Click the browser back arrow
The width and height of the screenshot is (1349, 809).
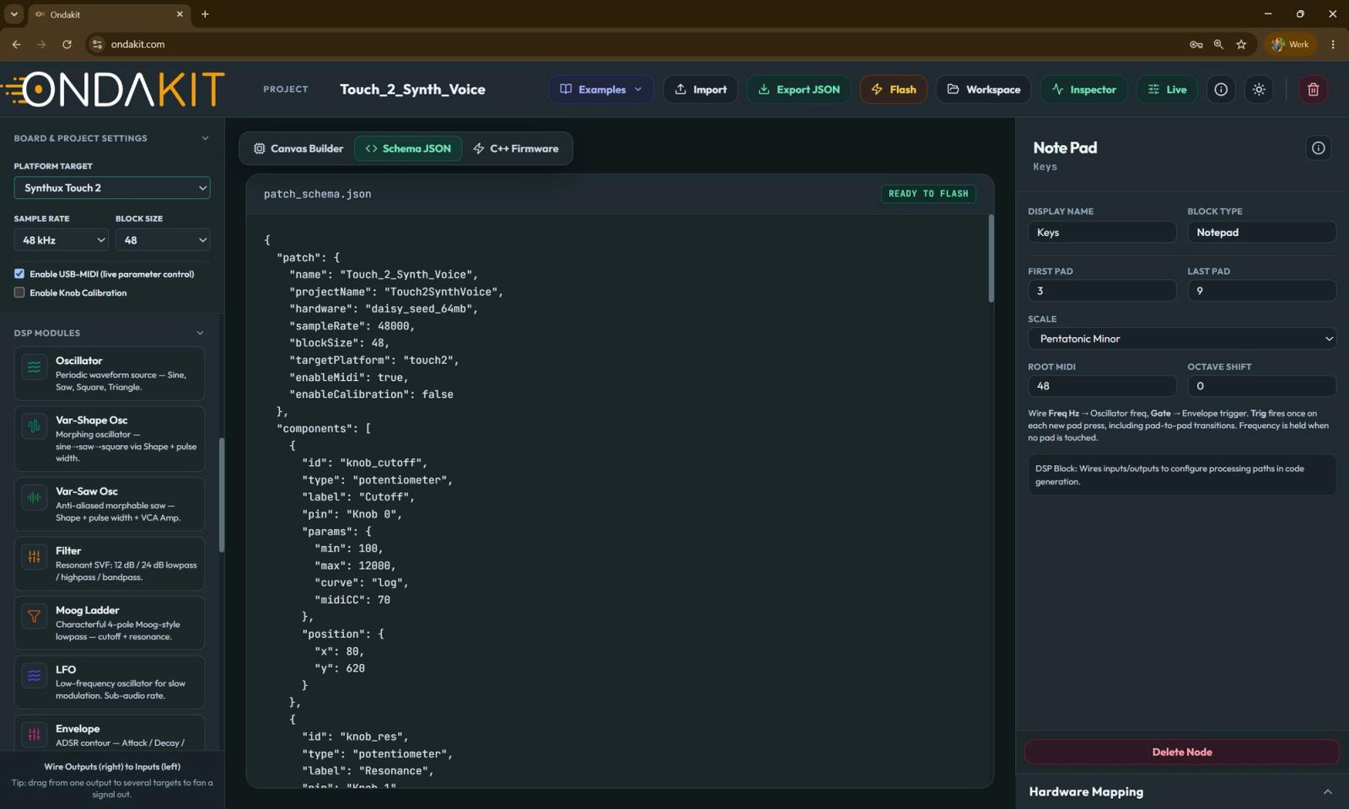click(16, 44)
